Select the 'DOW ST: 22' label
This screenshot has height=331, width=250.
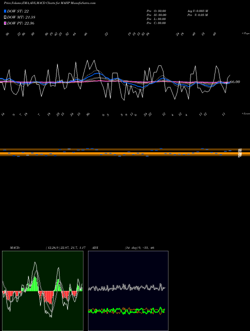tap(18, 11)
